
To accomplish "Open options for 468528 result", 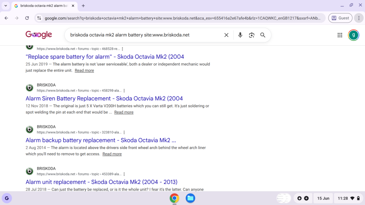I will pyautogui.click(x=122, y=49).
